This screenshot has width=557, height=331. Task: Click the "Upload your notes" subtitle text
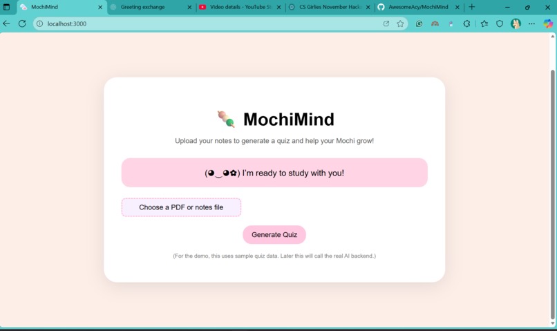coord(274,141)
